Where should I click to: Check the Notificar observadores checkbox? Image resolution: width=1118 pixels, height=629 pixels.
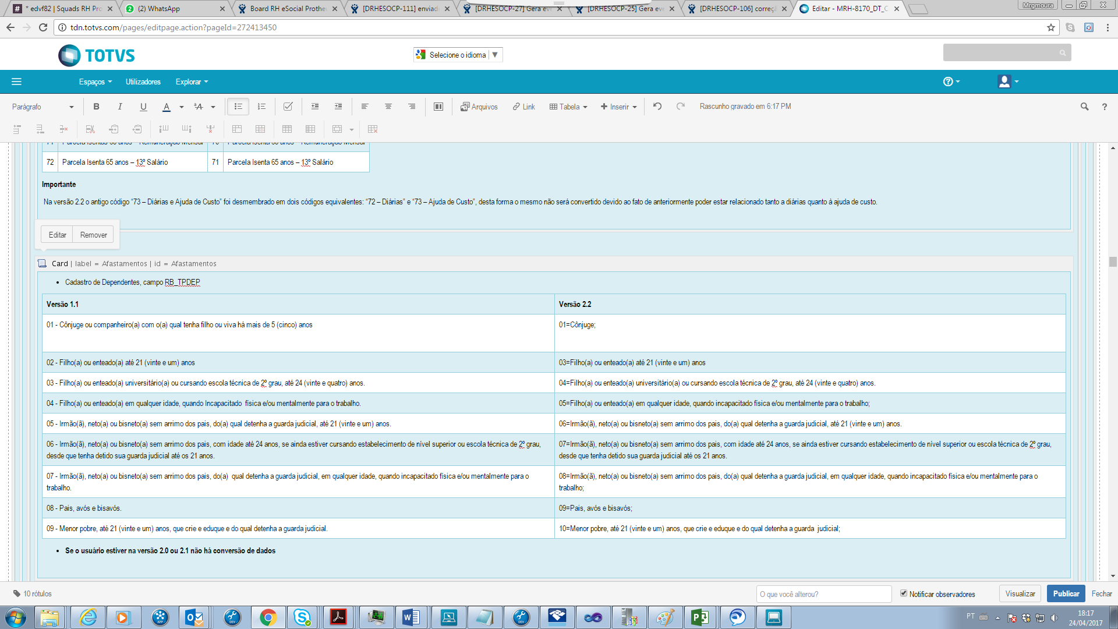point(904,593)
